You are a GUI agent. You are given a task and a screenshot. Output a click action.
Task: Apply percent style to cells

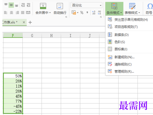(x=82, y=13)
